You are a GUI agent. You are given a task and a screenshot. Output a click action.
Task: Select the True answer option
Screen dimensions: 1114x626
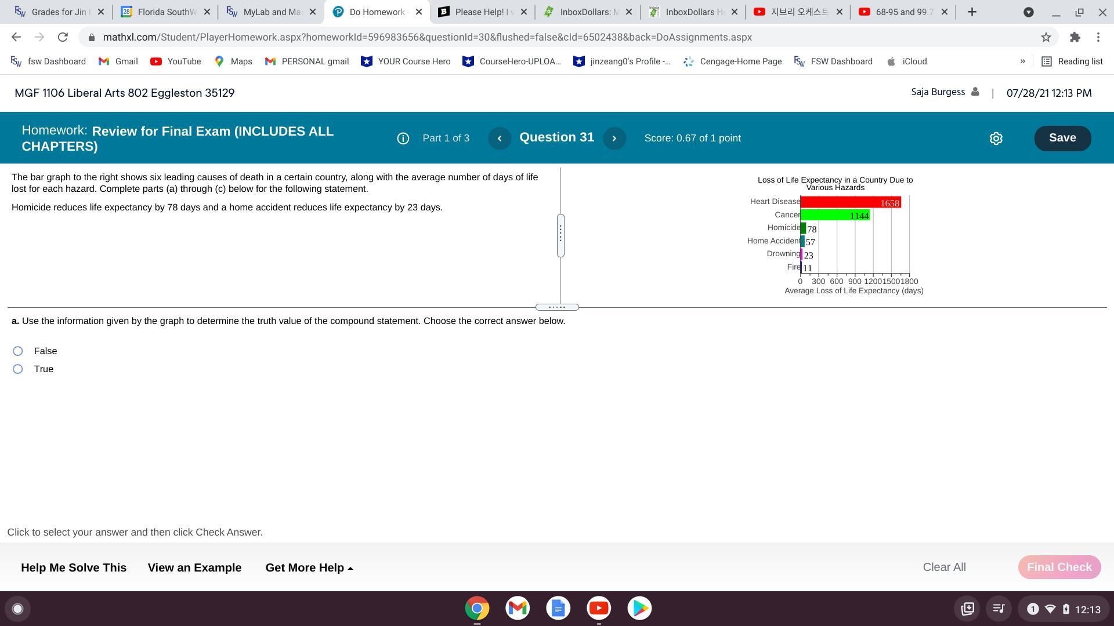tap(18, 369)
